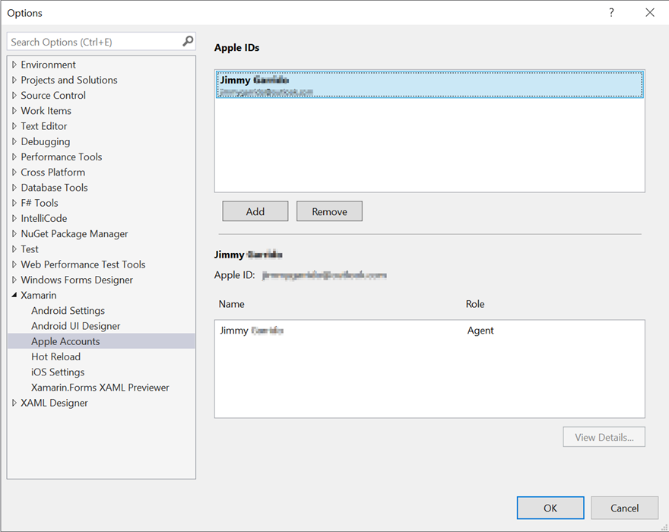669x532 pixels.
Task: Select F# Tools category
Action: (x=40, y=203)
